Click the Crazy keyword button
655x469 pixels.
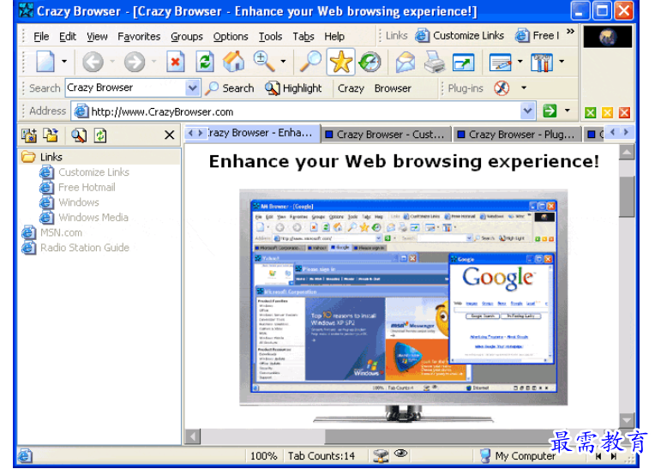point(351,88)
